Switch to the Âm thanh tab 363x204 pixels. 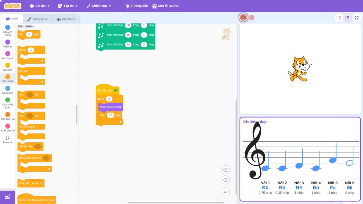[x=66, y=19]
